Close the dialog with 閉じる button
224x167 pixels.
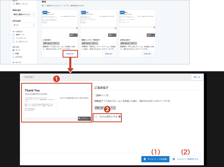pyautogui.click(x=197, y=77)
